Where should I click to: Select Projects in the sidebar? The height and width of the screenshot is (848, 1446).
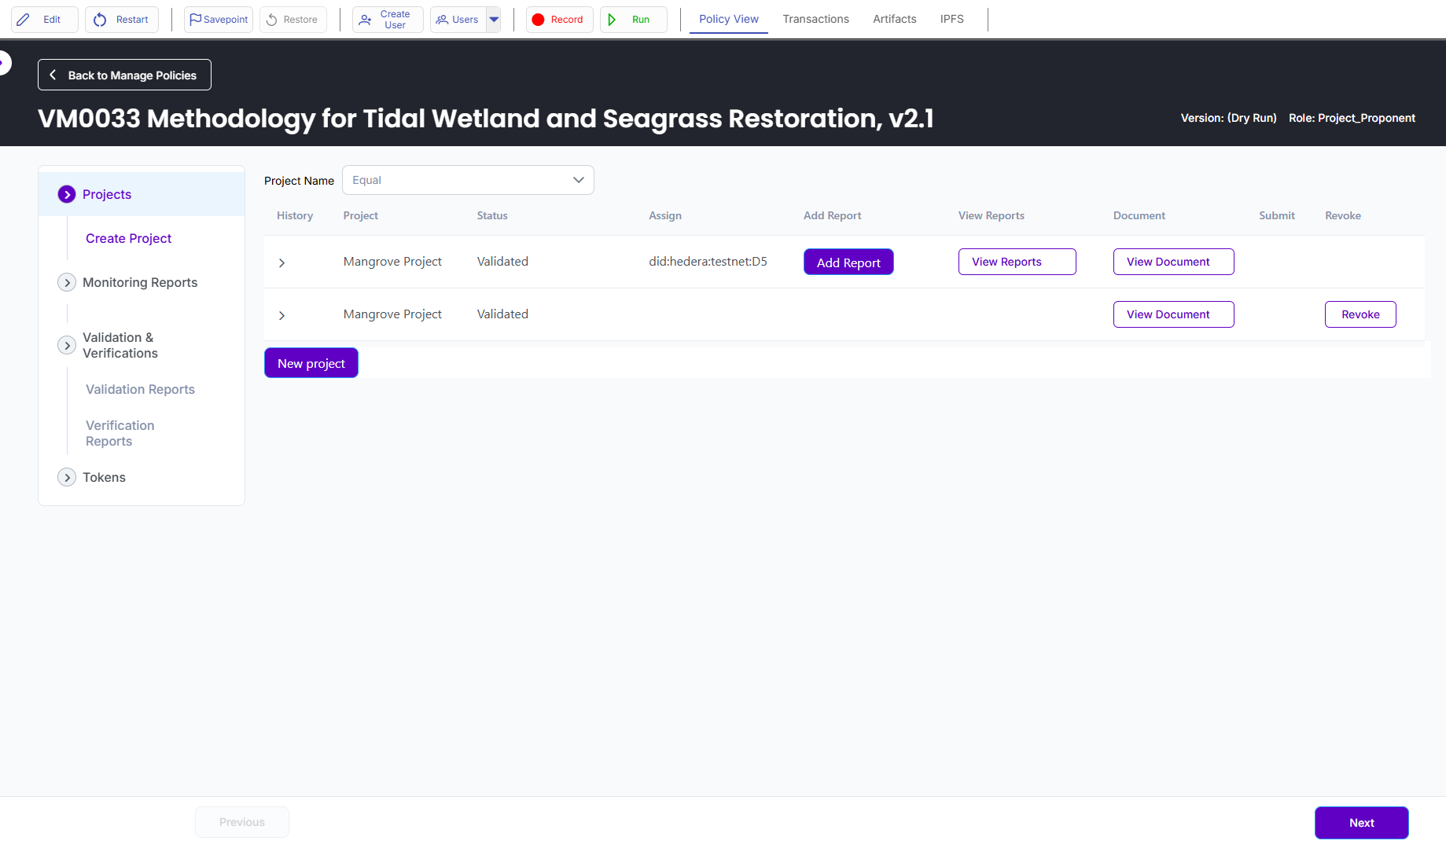[142, 194]
